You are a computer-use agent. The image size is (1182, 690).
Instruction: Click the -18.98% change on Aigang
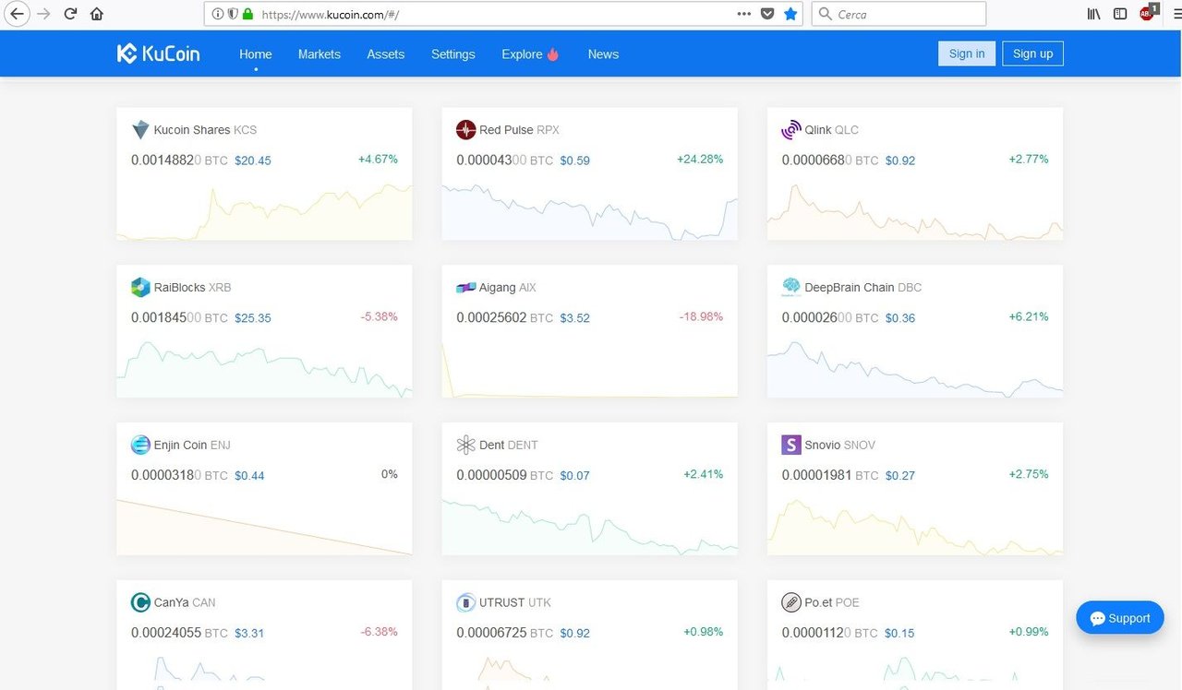pos(701,316)
